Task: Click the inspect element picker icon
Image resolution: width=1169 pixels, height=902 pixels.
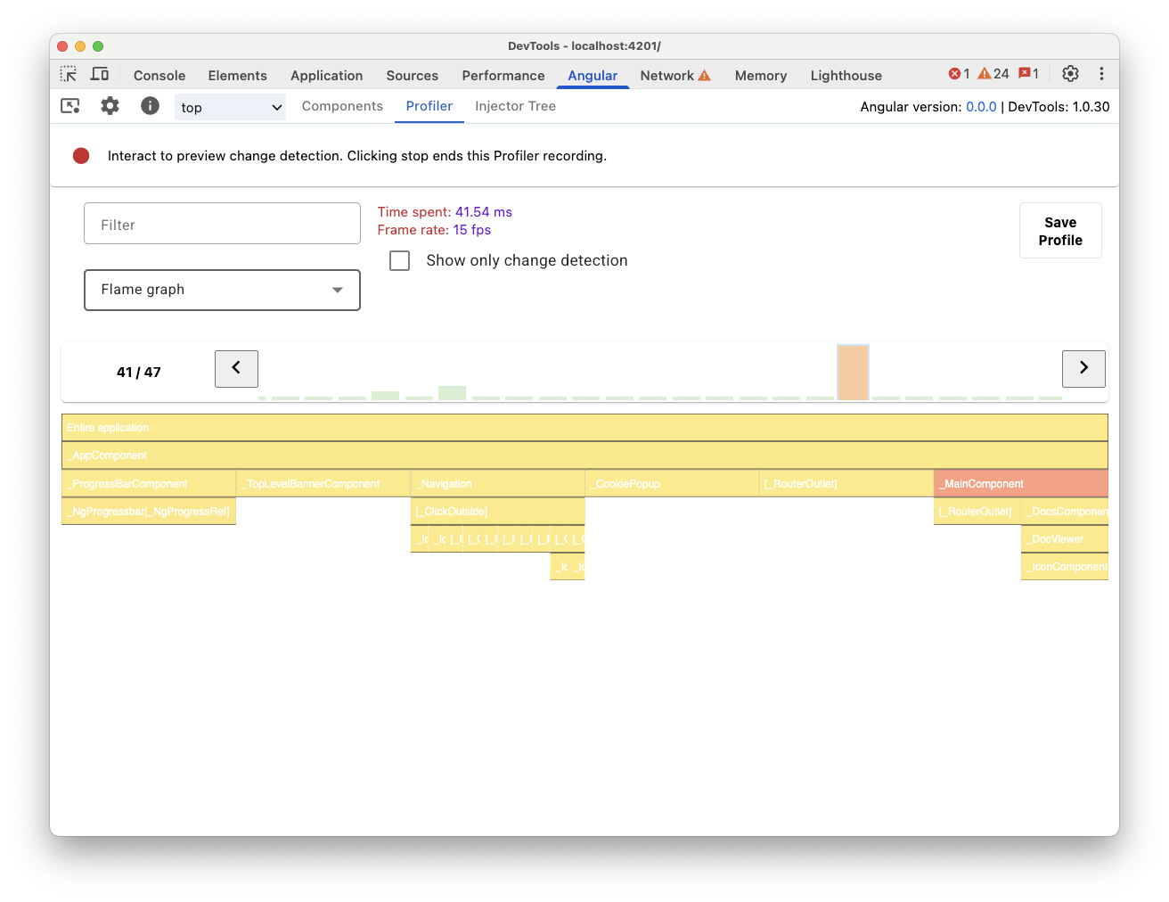Action: coord(69,74)
